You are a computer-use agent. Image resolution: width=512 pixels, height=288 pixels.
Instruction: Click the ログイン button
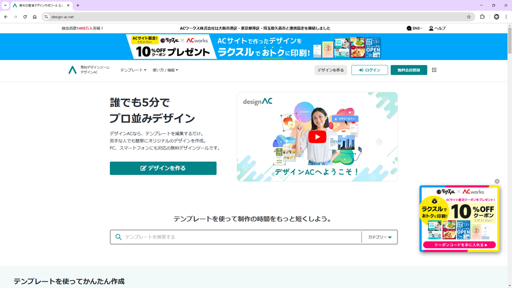370,70
